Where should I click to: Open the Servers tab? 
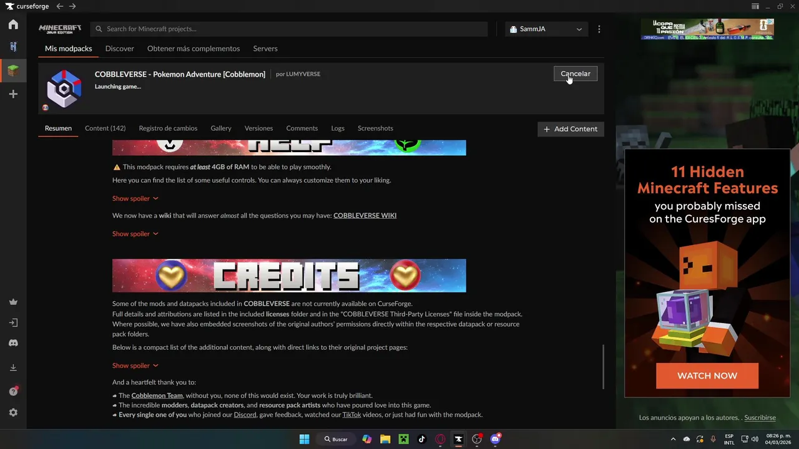click(265, 49)
